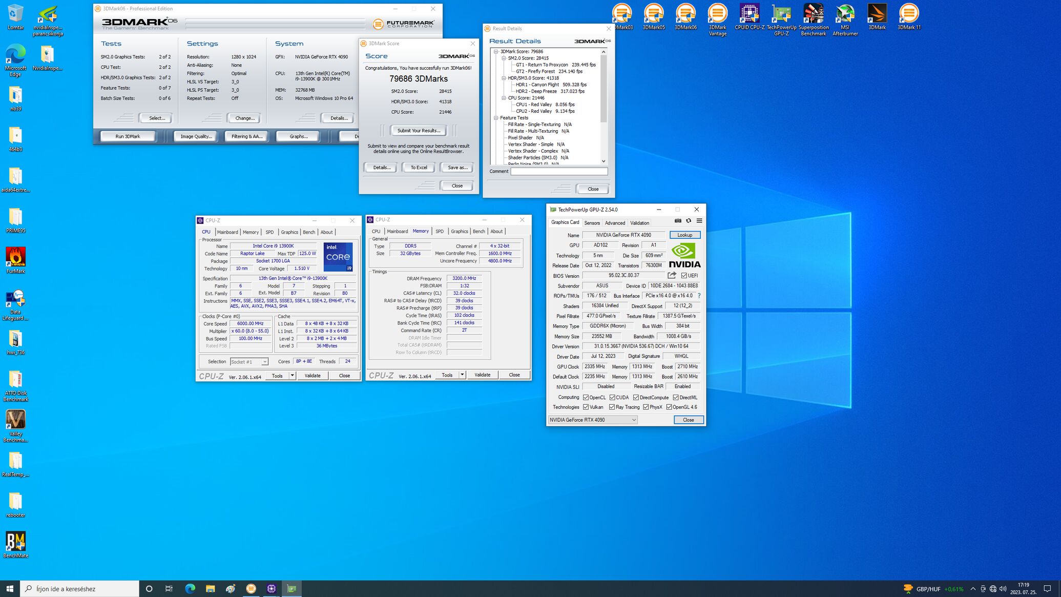Switch to Mainboard tab in CPU-Z CPU window
This screenshot has width=1061, height=597.
coord(227,232)
